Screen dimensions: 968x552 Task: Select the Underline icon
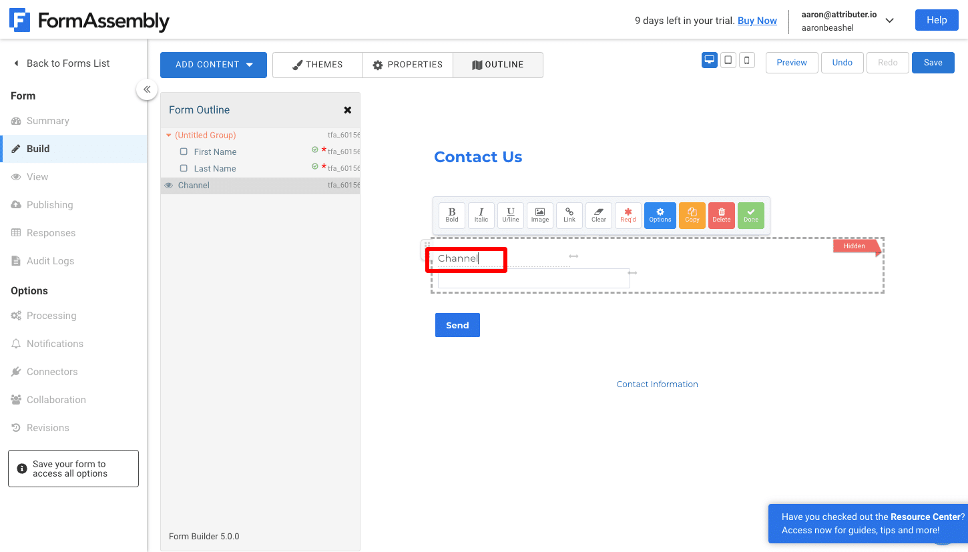coord(510,215)
